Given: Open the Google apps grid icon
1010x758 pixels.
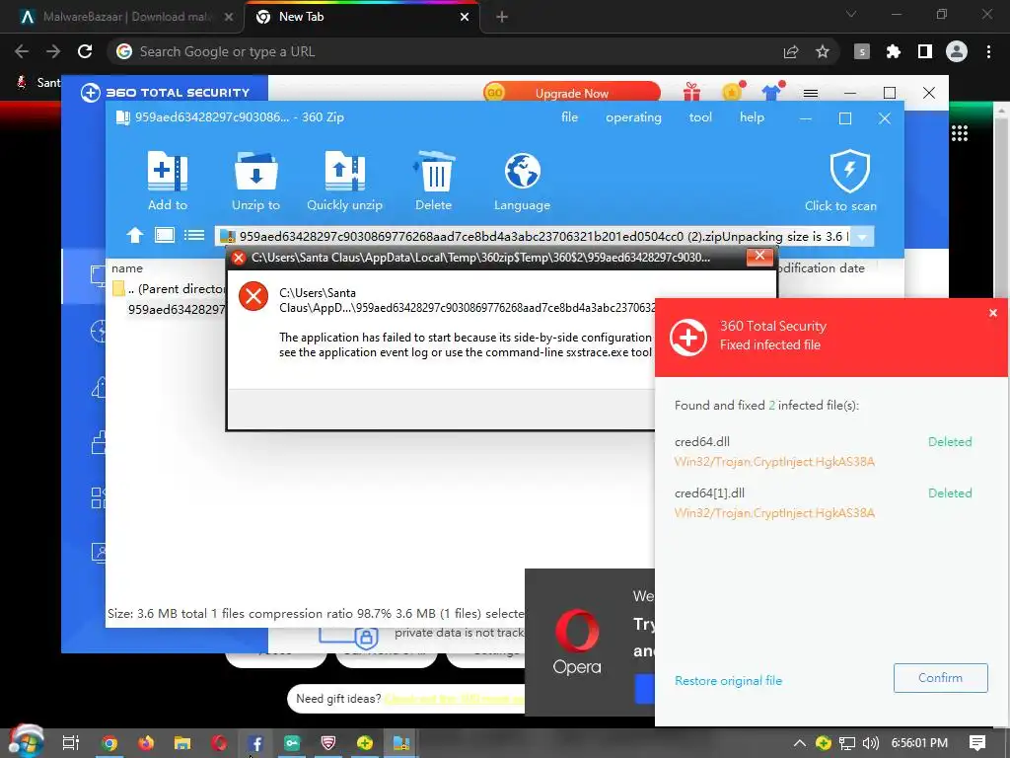Looking at the screenshot, I should [x=960, y=133].
